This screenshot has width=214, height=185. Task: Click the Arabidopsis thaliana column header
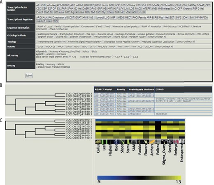[141, 89]
